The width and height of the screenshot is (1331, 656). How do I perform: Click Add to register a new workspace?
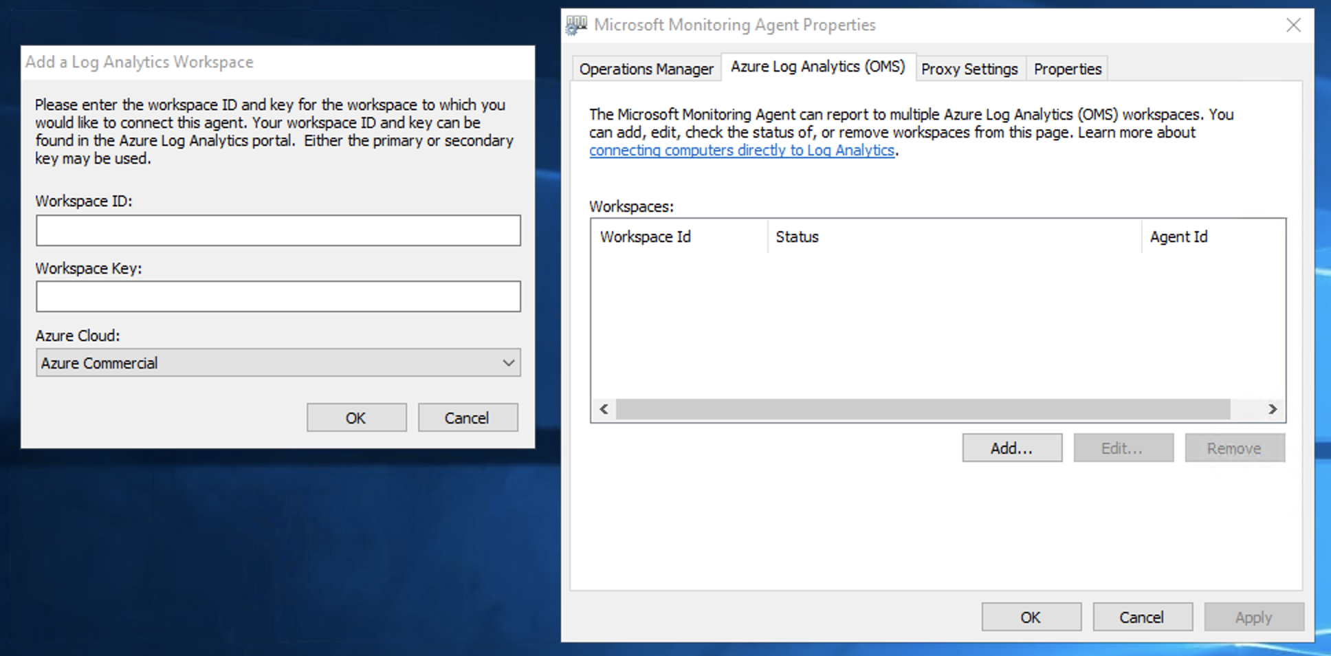point(1011,448)
